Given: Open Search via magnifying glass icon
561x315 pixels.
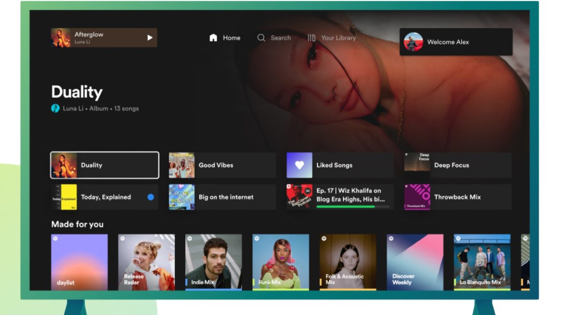Looking at the screenshot, I should (x=261, y=38).
